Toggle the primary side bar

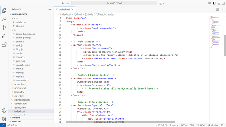tap(214, 3)
